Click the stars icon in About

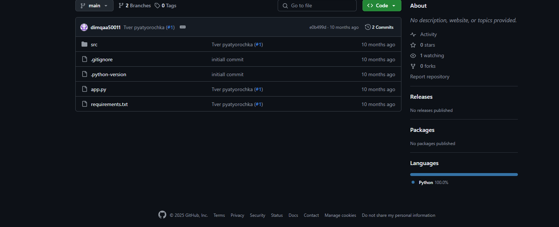(413, 45)
